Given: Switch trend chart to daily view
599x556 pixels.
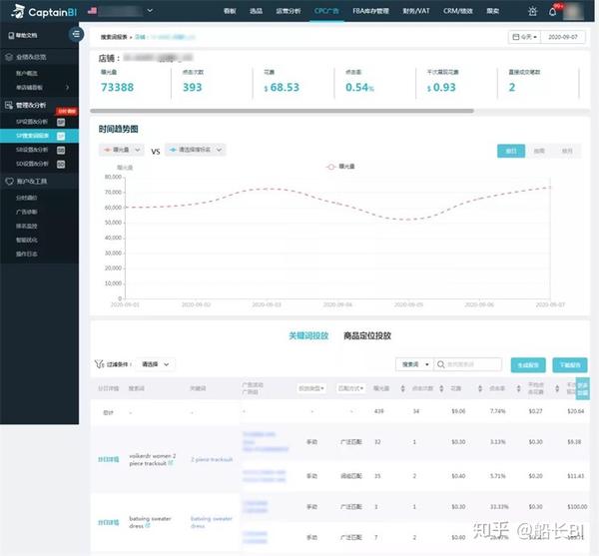Looking at the screenshot, I should click(x=511, y=151).
